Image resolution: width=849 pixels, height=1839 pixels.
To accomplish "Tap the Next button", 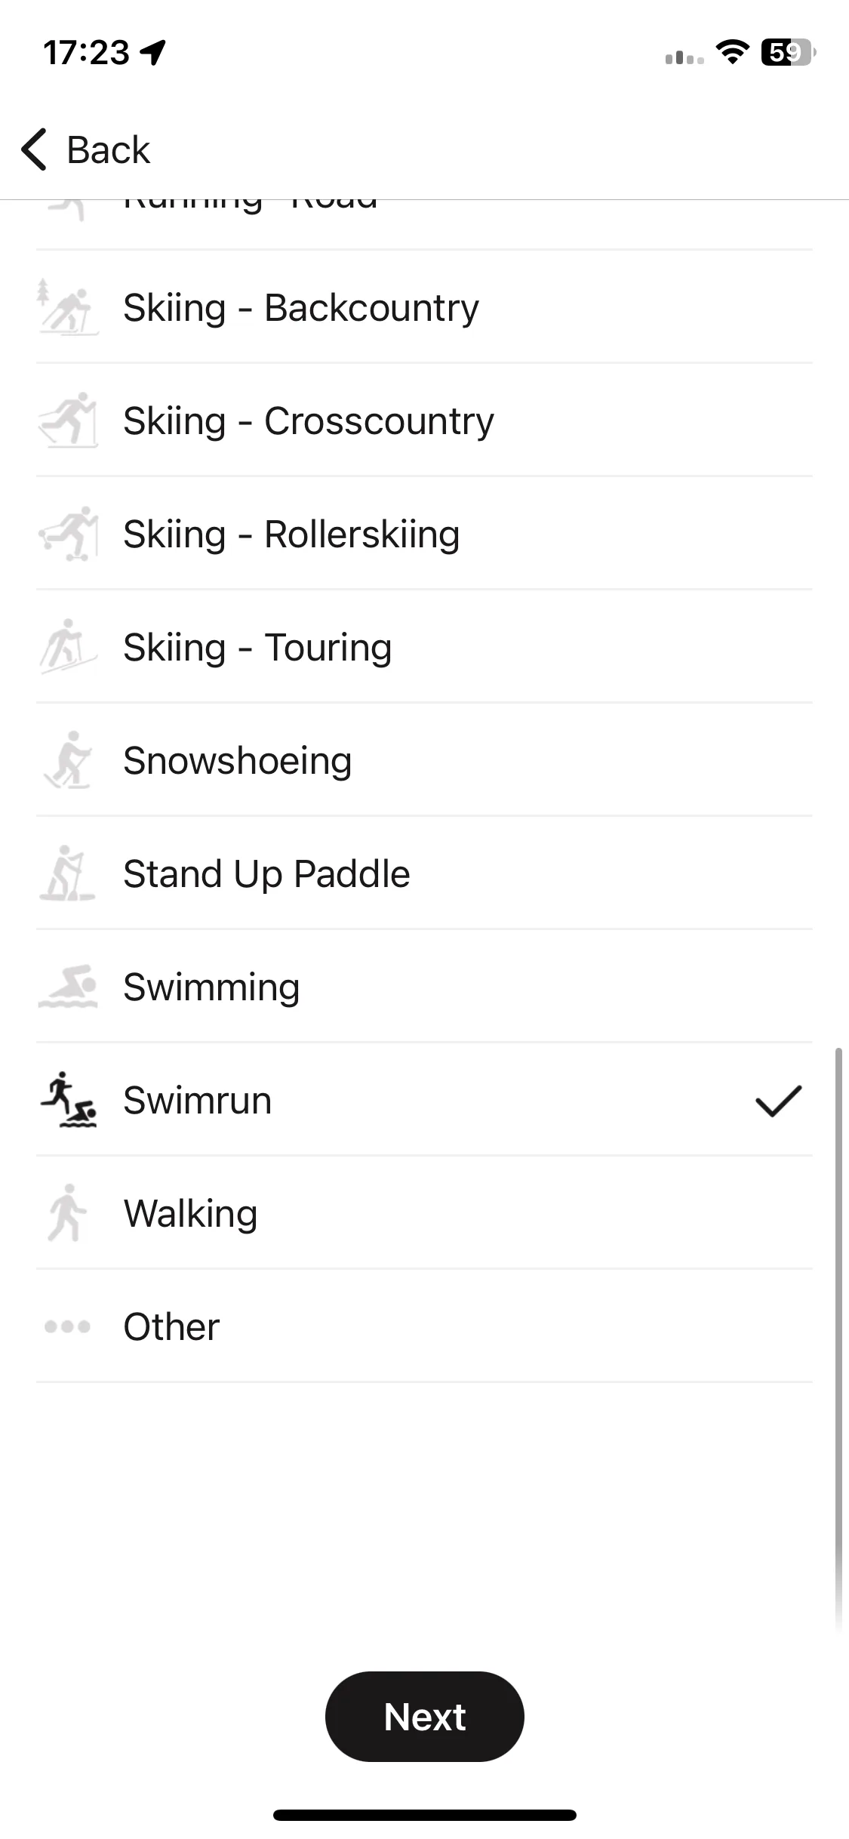I will pyautogui.click(x=425, y=1717).
